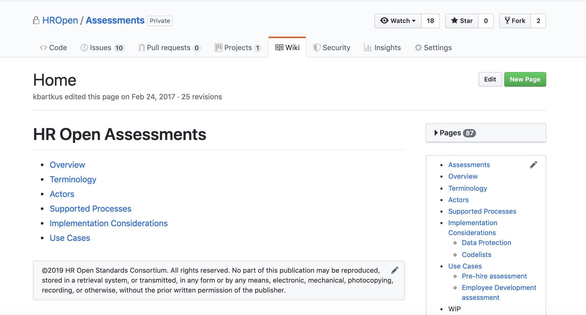Click the stargazers count 0
586x315 pixels.
coord(486,21)
